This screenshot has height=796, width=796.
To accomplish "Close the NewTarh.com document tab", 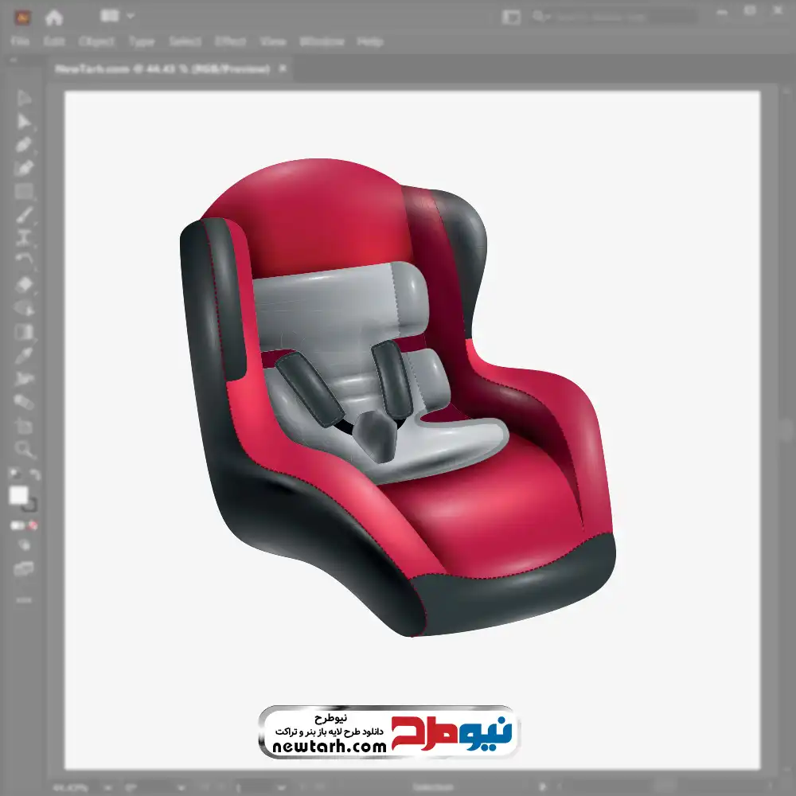I will pyautogui.click(x=283, y=69).
